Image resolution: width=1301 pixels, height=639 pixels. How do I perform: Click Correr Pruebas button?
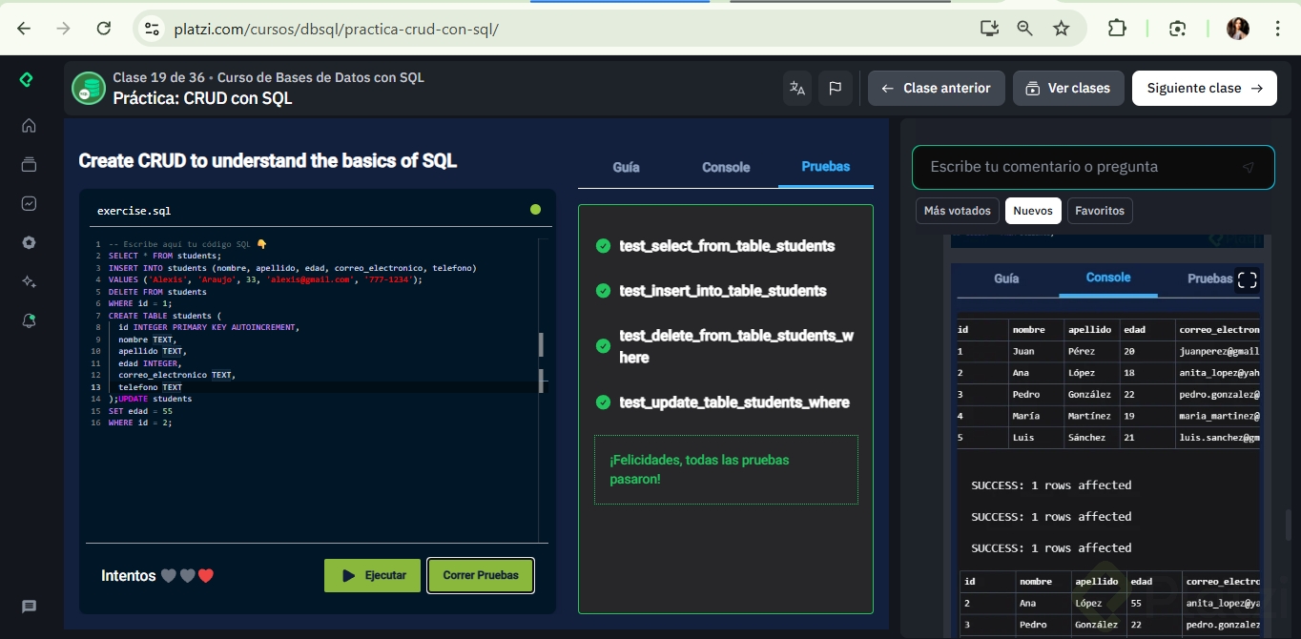point(481,575)
